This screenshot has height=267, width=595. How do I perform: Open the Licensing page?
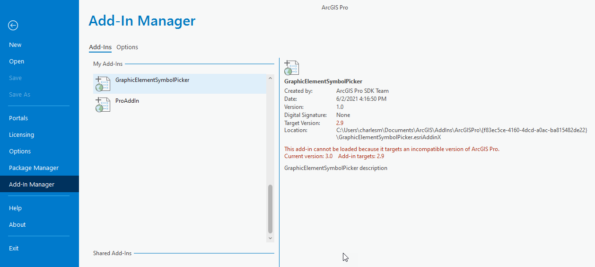click(21, 134)
